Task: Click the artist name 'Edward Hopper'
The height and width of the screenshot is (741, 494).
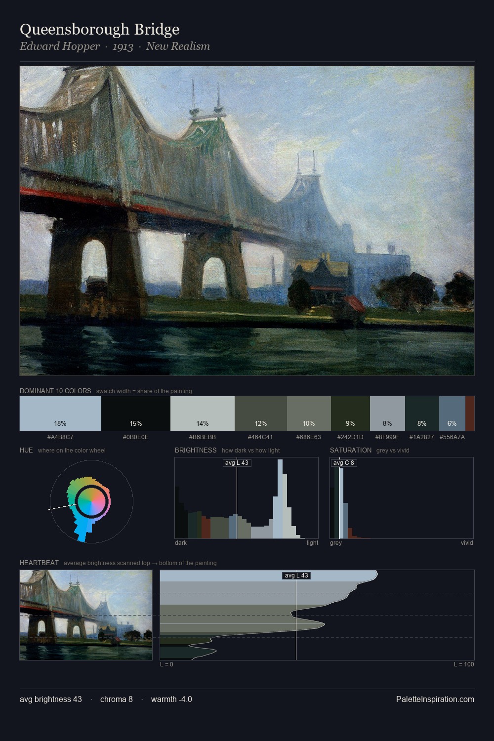Action: [60, 46]
